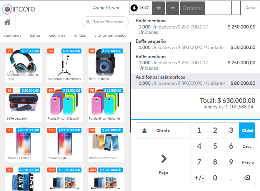Switch to Desc discount mode
The width and height of the screenshot is (260, 191).
tap(247, 146)
